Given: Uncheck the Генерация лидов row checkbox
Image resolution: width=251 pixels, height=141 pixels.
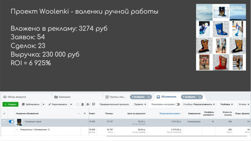Looking at the screenshot, I should [x=4, y=122].
